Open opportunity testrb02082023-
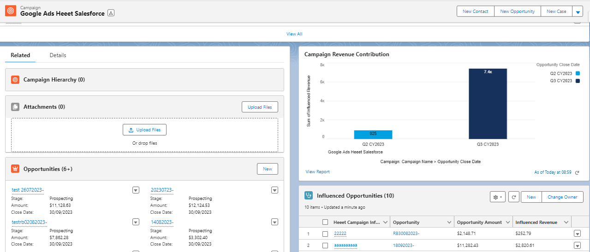 30,222
